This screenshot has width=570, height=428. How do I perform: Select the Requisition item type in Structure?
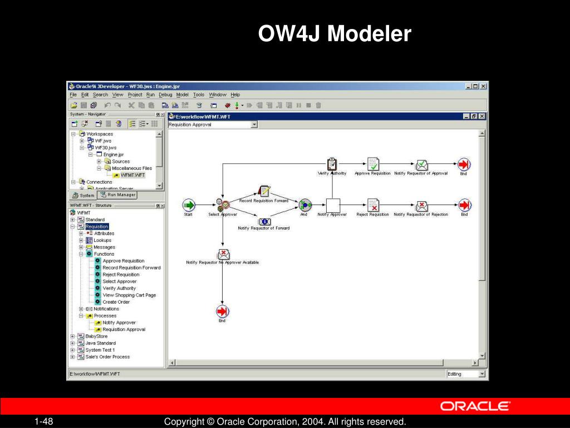pos(97,226)
